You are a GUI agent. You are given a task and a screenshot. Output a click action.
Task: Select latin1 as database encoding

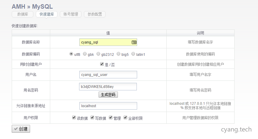pos(133,54)
